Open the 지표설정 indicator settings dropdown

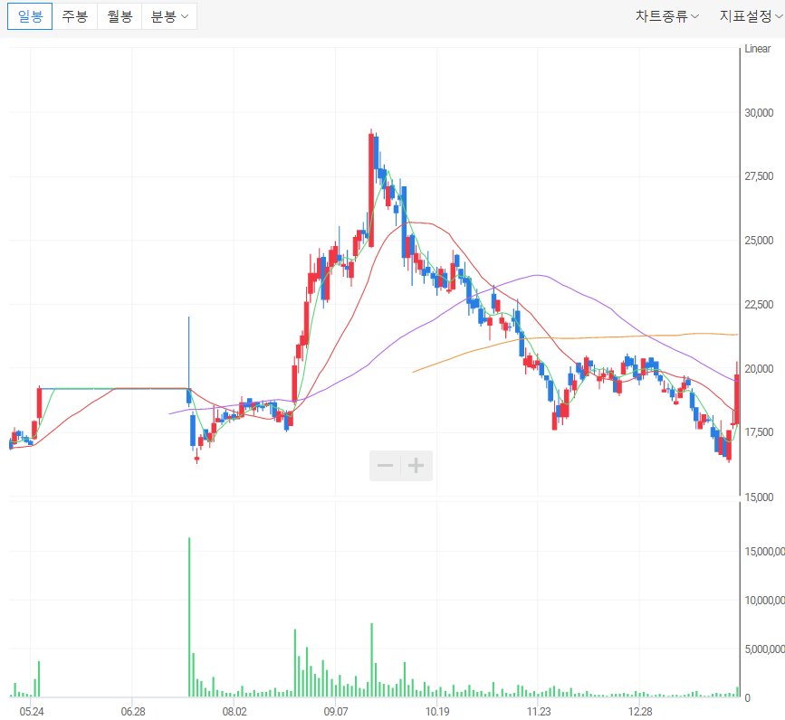[x=751, y=16]
